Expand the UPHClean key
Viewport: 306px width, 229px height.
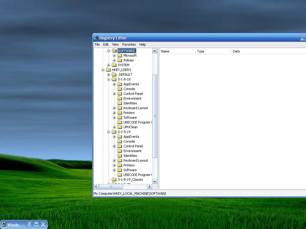[114, 127]
